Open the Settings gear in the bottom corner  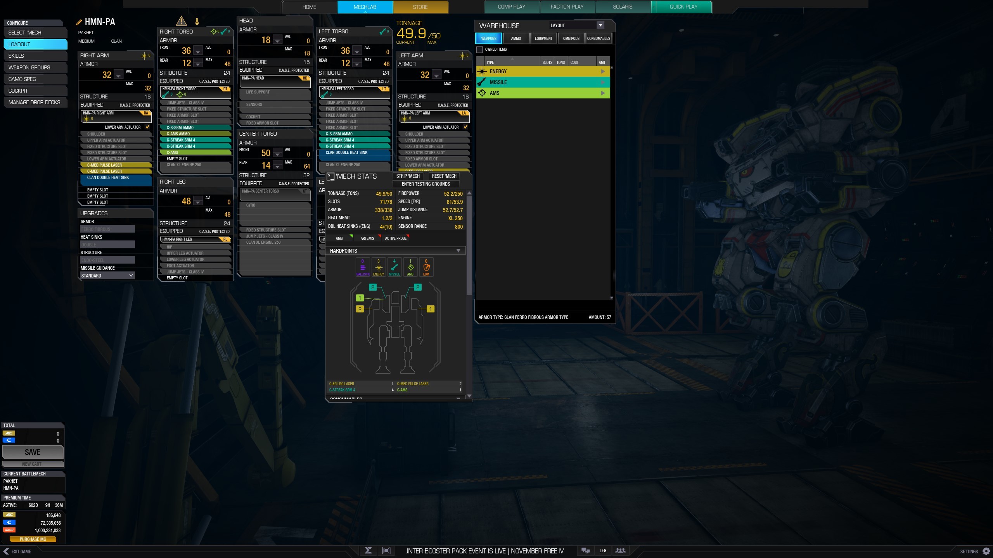pyautogui.click(x=986, y=551)
